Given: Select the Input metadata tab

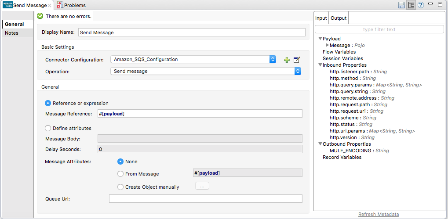Looking at the screenshot, I should (321, 18).
